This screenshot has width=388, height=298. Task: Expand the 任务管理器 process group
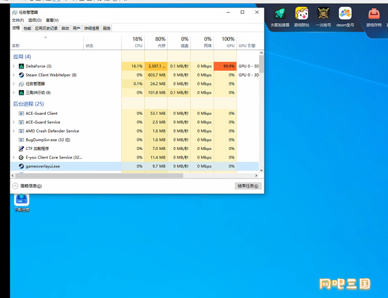(x=14, y=84)
